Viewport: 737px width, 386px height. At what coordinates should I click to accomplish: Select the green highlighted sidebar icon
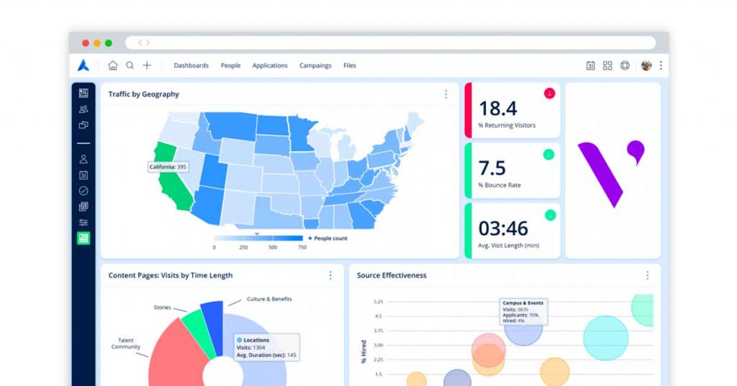pos(83,238)
